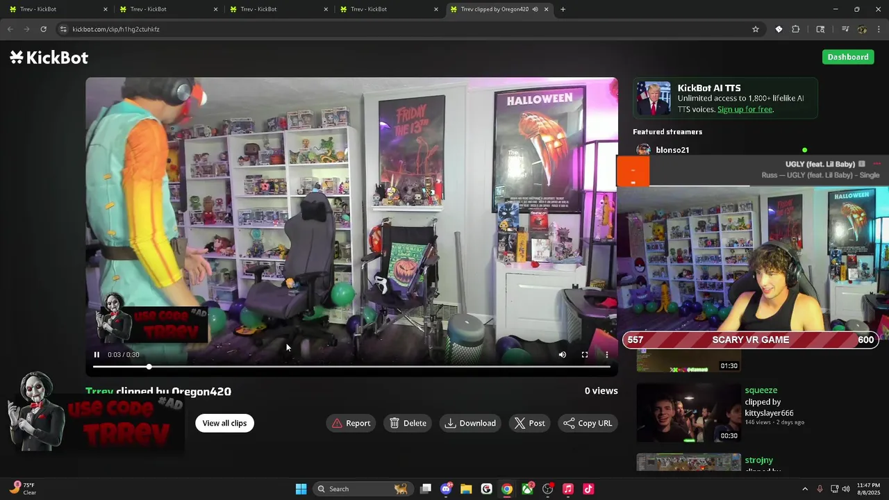Image resolution: width=889 pixels, height=500 pixels.
Task: Open the Windows Start menu
Action: pos(301,489)
